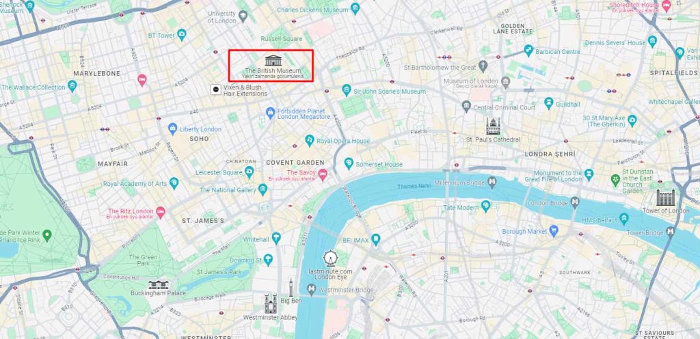Click the Sir John Soane's Museum label
Screen dimensions: 700x339
pos(390,92)
